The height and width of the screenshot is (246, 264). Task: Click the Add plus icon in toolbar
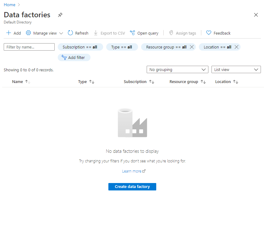coord(9,33)
